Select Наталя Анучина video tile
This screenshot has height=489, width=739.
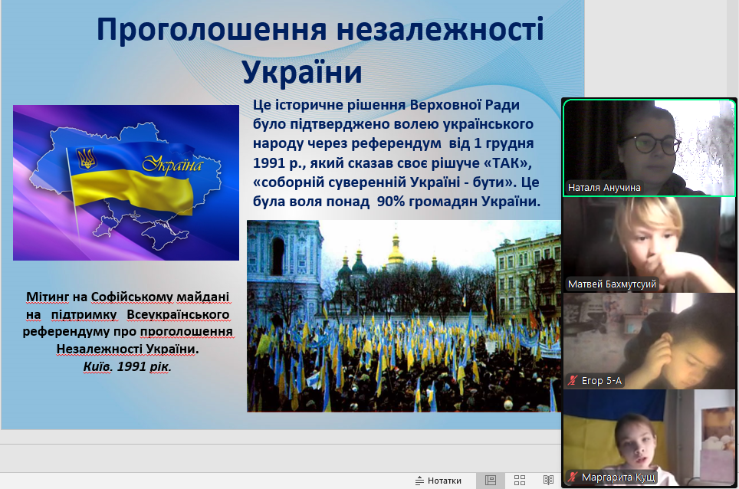coord(649,147)
